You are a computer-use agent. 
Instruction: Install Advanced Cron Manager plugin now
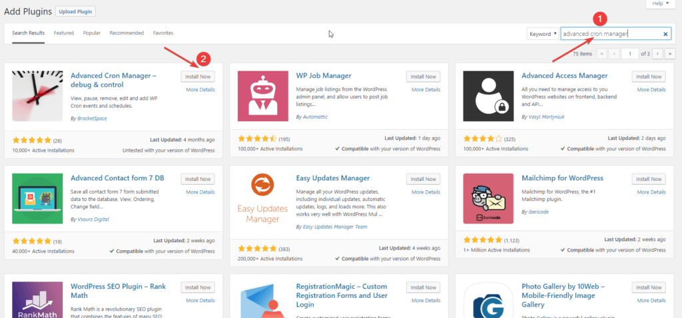(198, 77)
